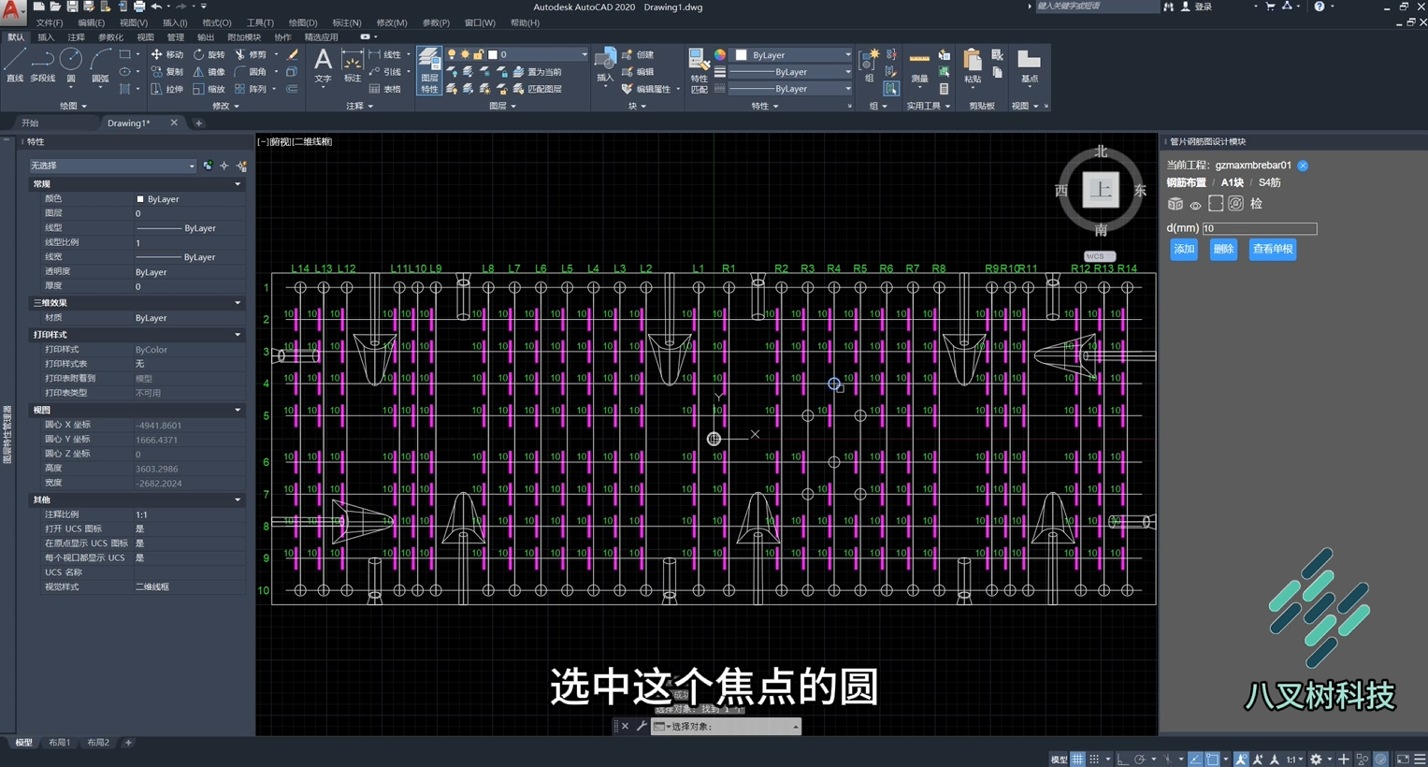Switch to the 布局1 layout tab

click(x=59, y=743)
